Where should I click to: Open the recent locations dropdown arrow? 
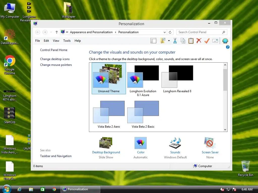pyautogui.click(x=51, y=32)
